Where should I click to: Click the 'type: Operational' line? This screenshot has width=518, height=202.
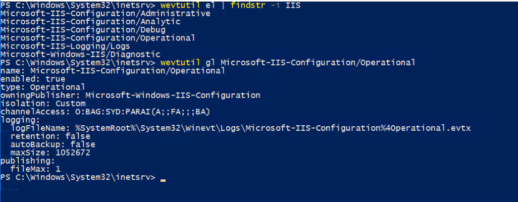42,87
